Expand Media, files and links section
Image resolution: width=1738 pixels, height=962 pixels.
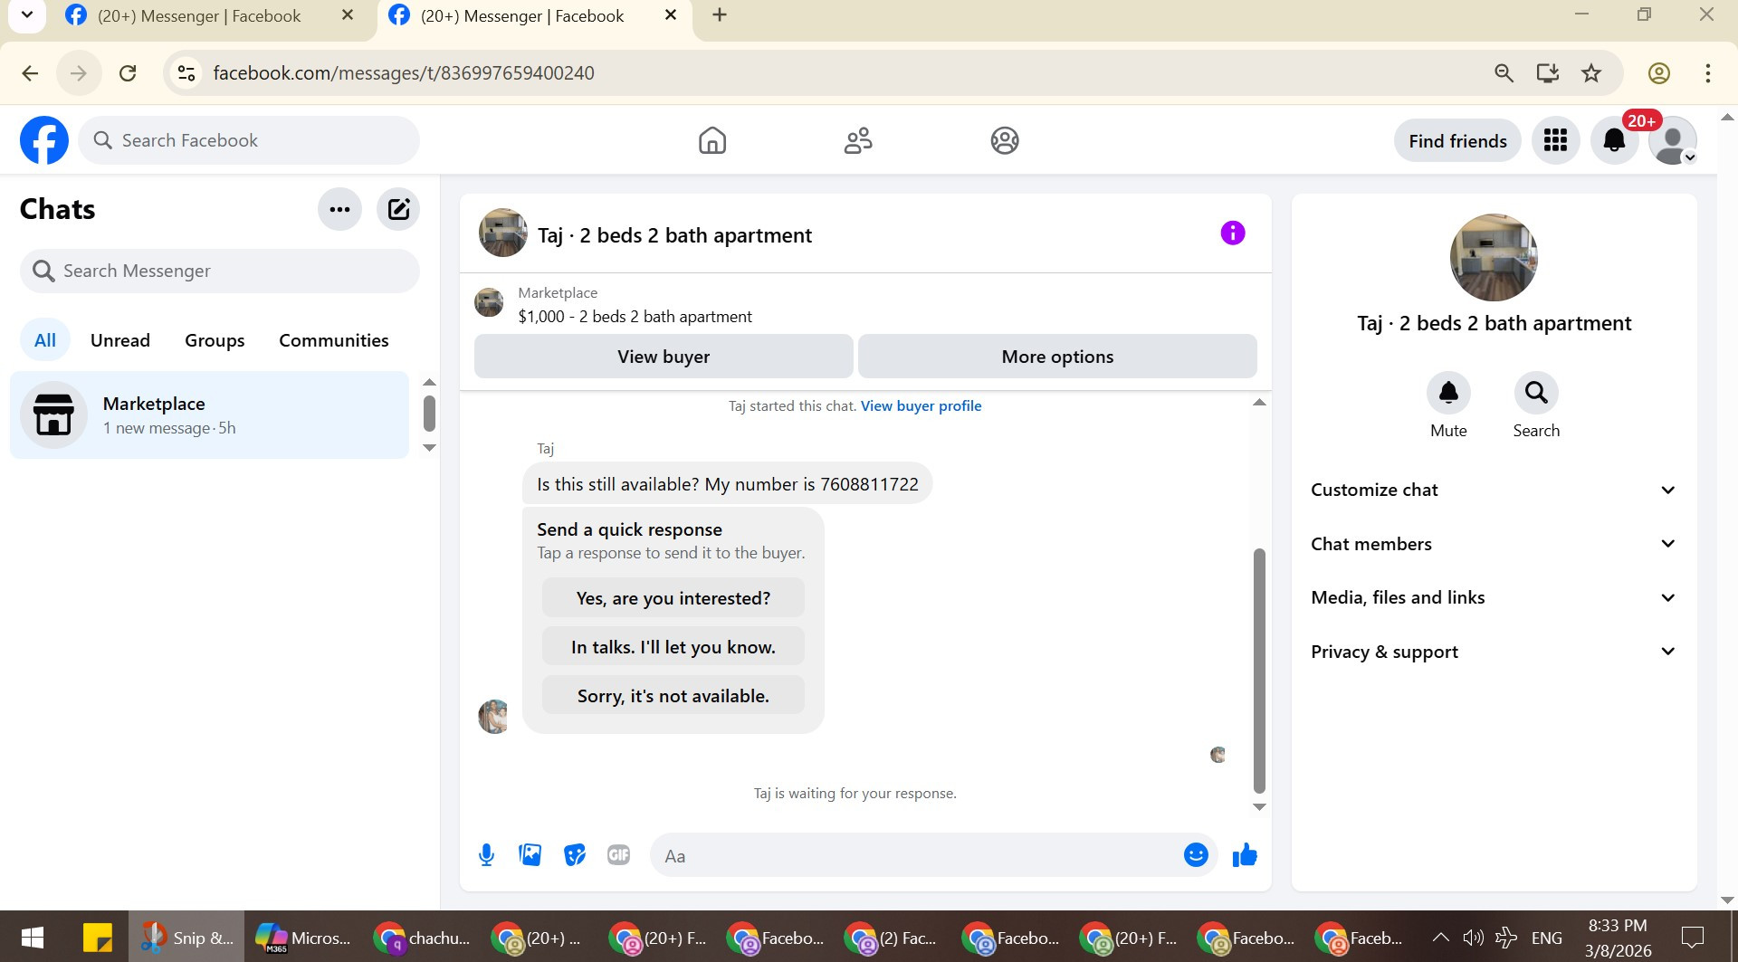[x=1494, y=597]
